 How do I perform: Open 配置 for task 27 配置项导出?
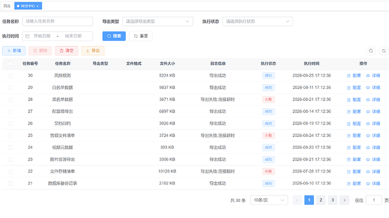coord(354,112)
